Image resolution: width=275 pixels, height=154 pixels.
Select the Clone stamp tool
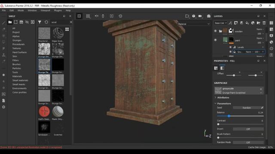3,55
